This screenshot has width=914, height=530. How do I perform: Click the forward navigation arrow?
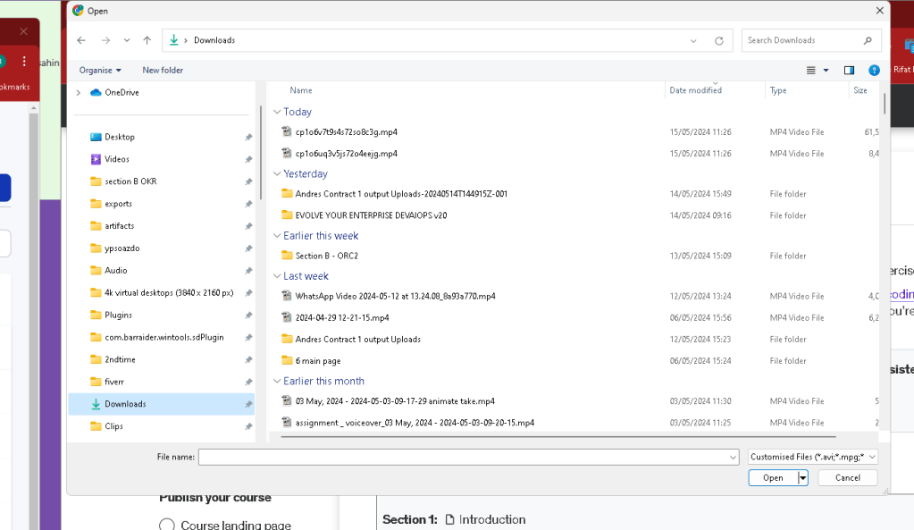(x=105, y=40)
